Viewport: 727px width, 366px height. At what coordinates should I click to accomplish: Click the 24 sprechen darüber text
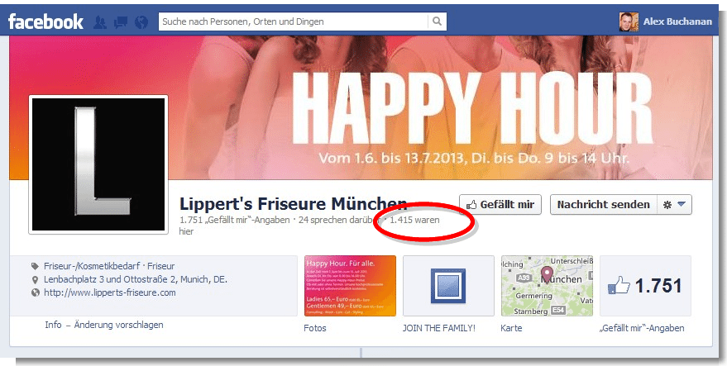coord(339,220)
